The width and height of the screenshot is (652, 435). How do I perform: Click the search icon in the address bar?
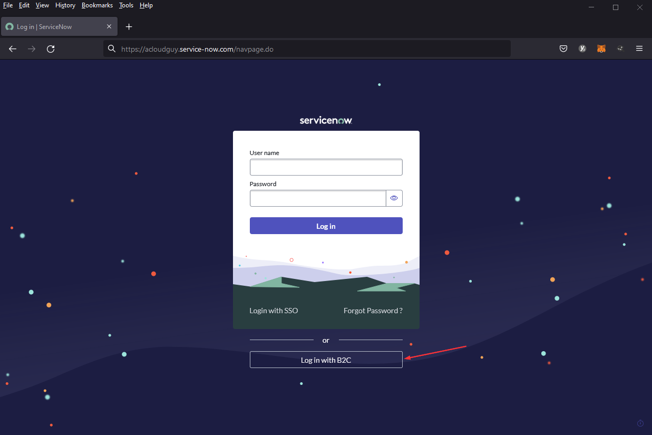[x=111, y=49]
